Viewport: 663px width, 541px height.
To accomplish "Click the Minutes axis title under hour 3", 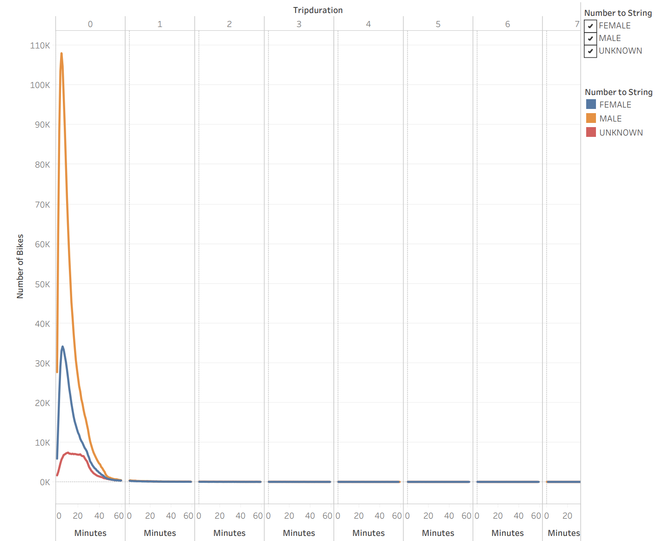I will [299, 533].
